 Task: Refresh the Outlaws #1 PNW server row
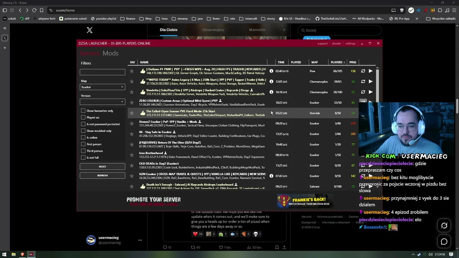pos(363,71)
